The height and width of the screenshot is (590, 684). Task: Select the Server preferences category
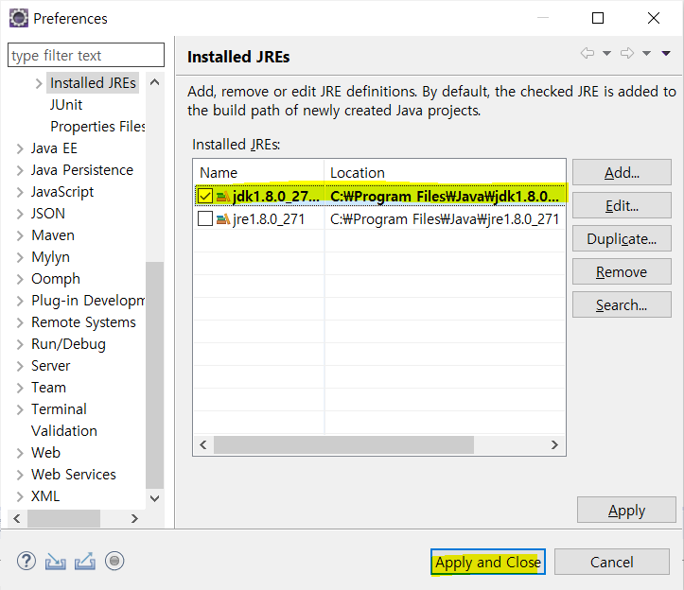[50, 366]
